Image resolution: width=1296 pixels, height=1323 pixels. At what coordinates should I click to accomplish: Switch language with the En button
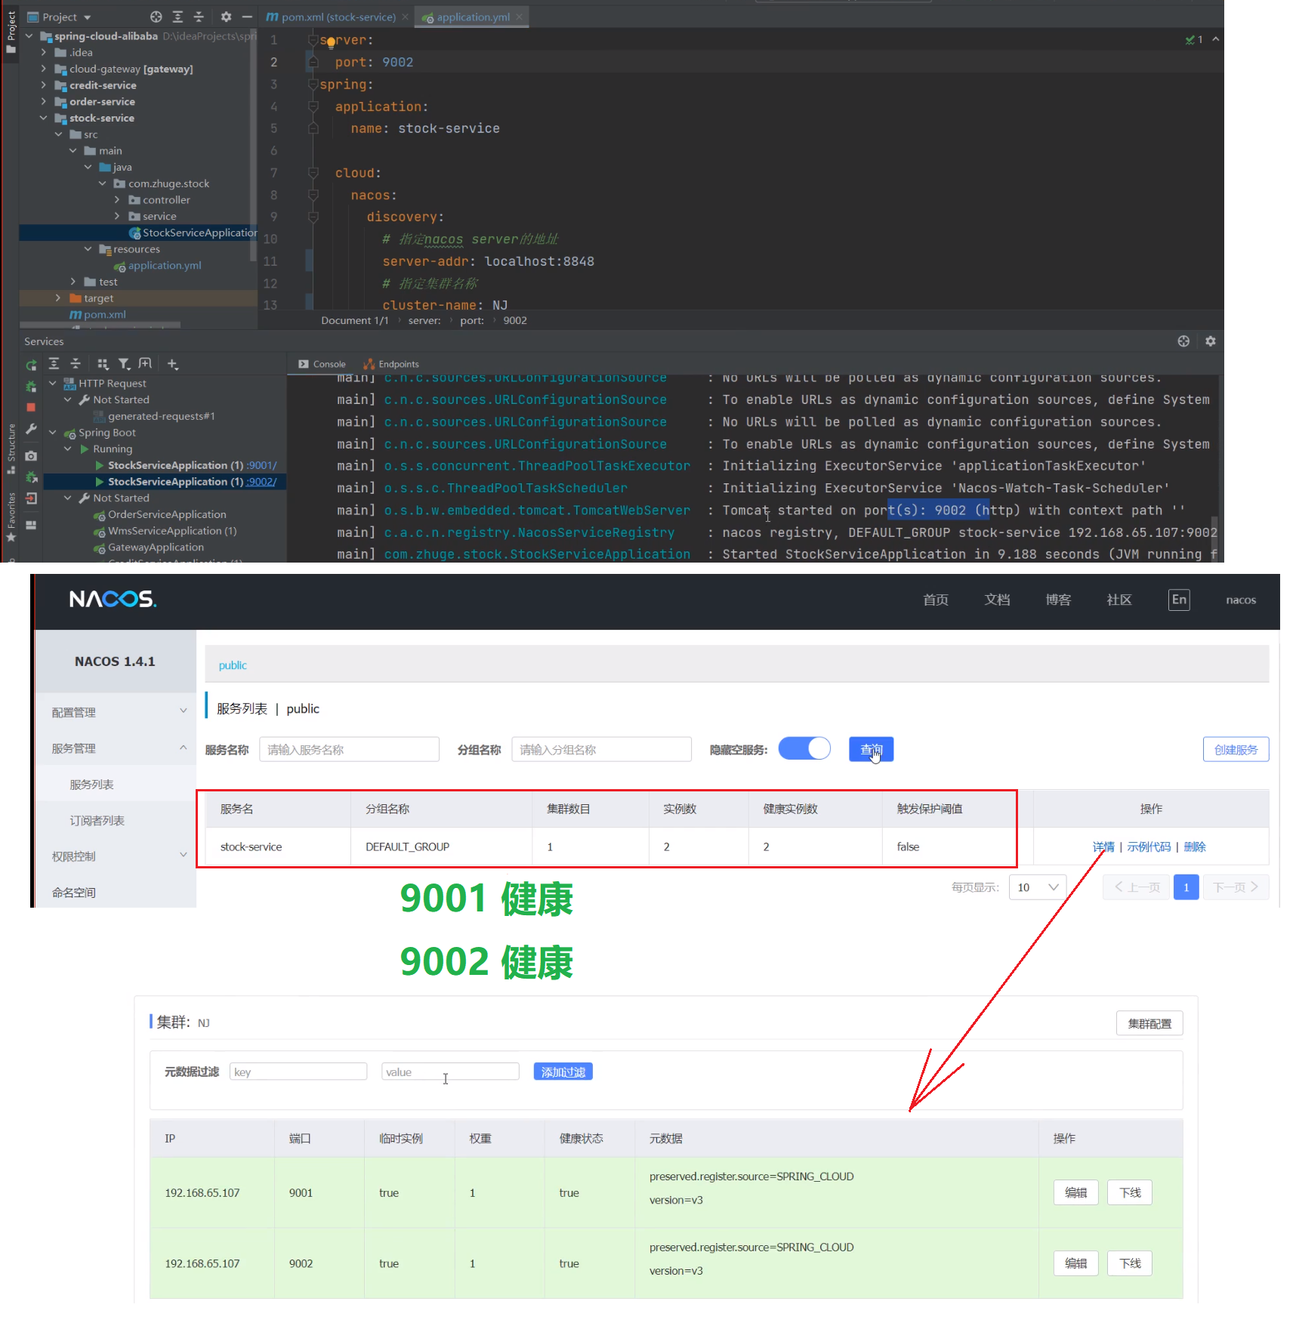point(1179,600)
